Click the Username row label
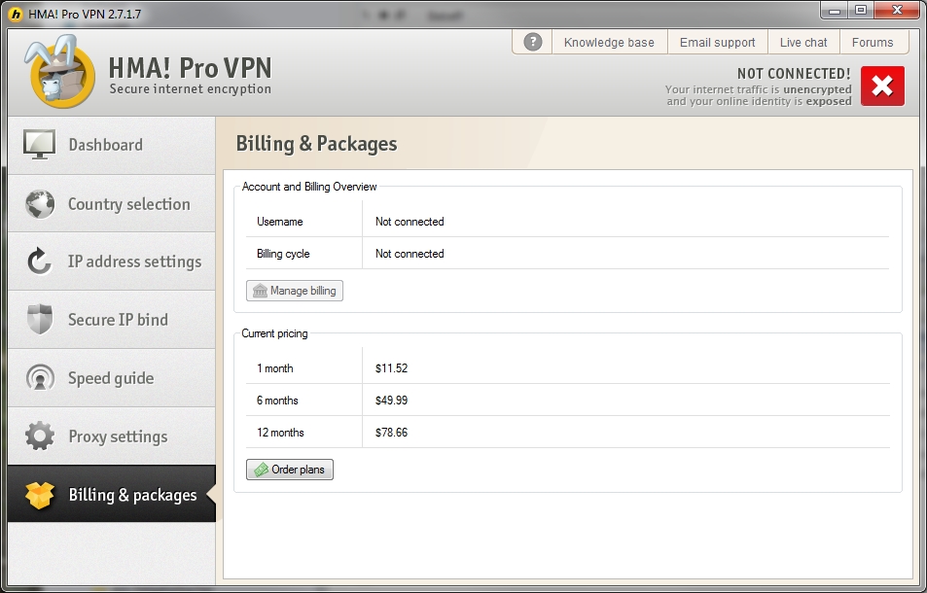 279,222
